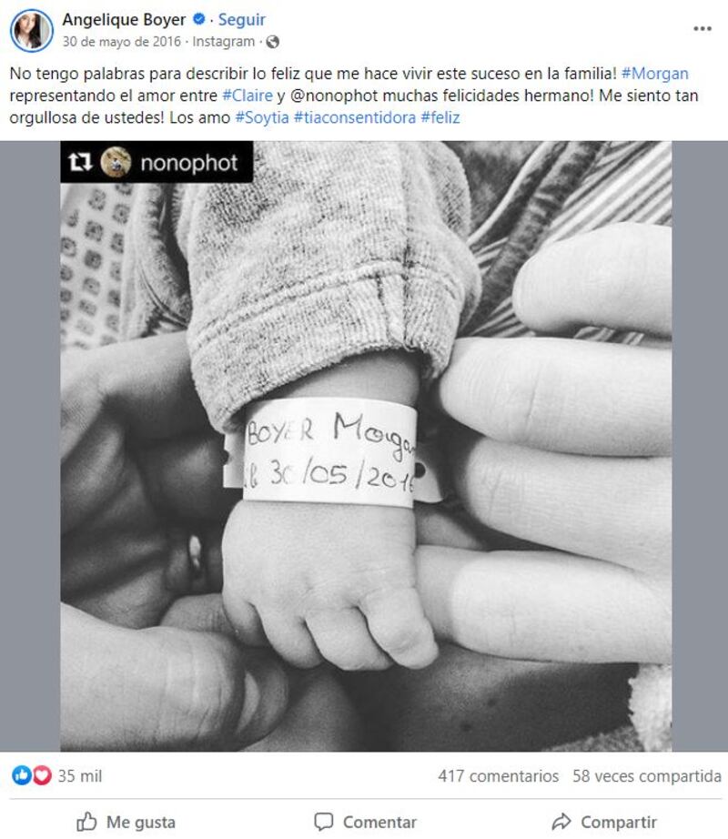Open the #Morgan hashtag
Viewport: 728px width, 839px height.
click(654, 74)
